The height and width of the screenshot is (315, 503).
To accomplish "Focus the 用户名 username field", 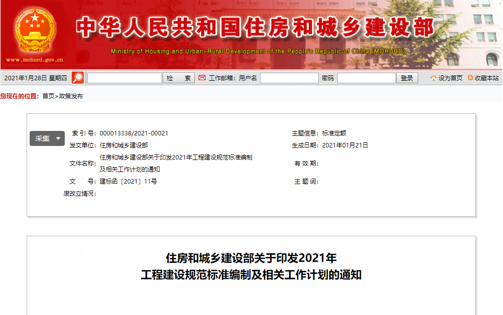I will (x=289, y=78).
